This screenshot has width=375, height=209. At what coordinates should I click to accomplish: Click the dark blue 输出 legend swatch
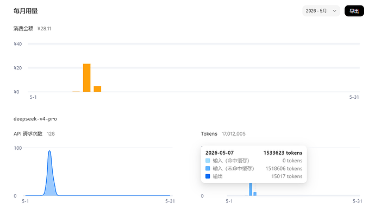(208, 176)
